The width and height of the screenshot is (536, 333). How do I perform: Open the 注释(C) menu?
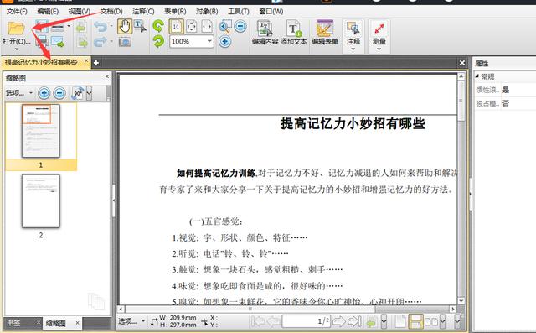[143, 11]
